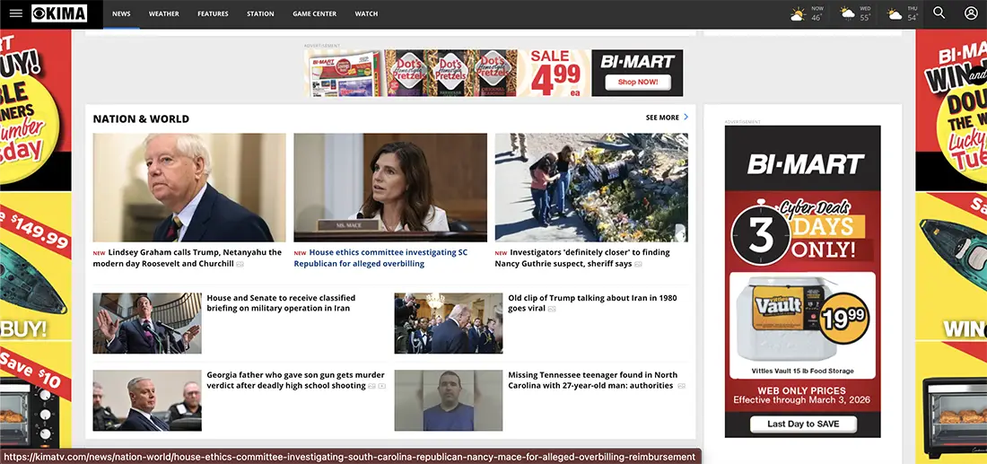Image resolution: width=987 pixels, height=464 pixels.
Task: Open the News menu tab
Action: [121, 13]
